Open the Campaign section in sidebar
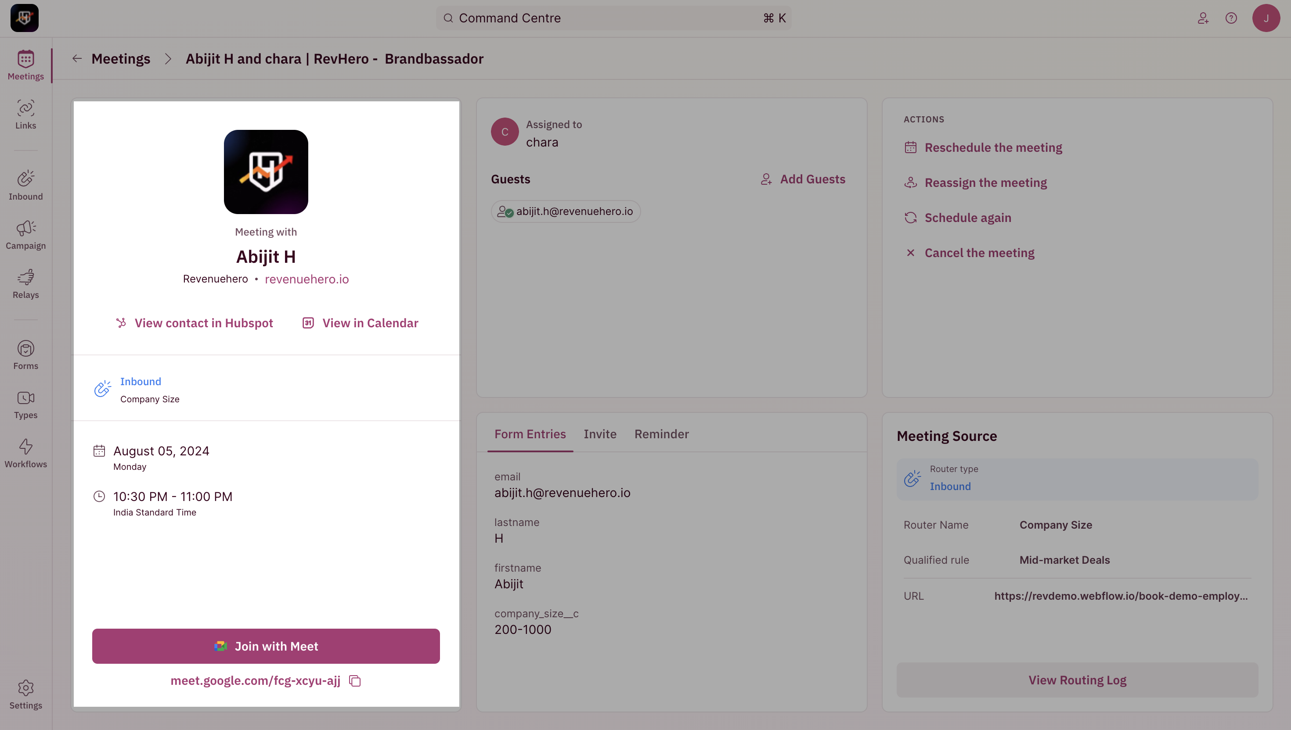 point(25,235)
